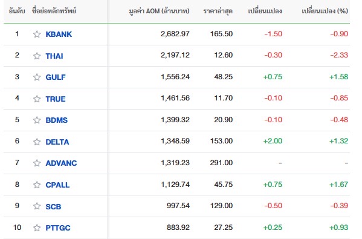Click the star beside BDMS
Viewport: 362px width, 239px height.
(x=37, y=120)
